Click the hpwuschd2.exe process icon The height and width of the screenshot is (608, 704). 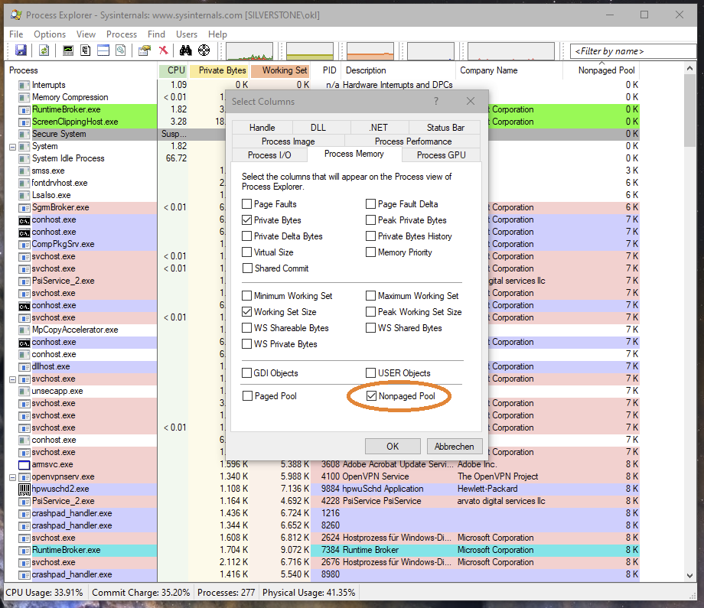point(24,489)
